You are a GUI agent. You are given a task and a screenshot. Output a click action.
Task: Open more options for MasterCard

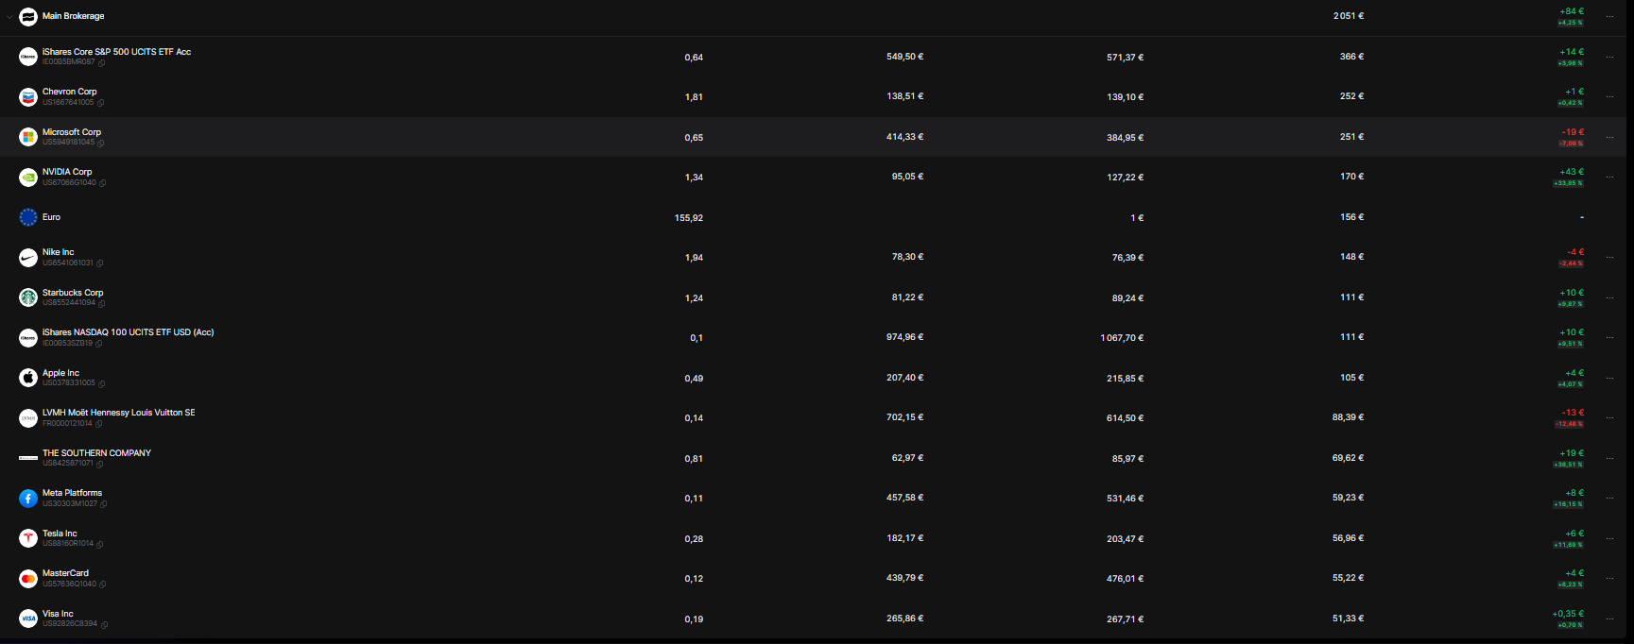pyautogui.click(x=1610, y=578)
